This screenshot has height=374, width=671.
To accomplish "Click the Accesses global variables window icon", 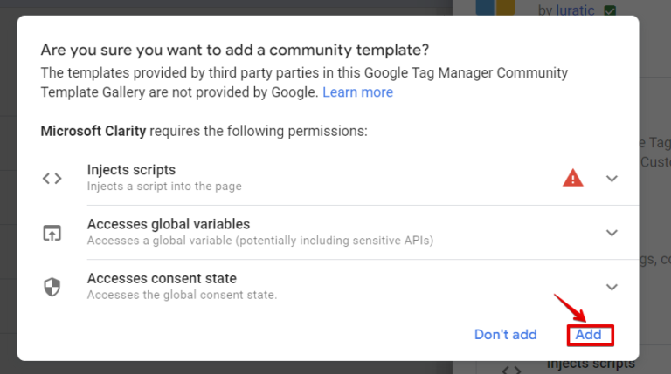I will coord(52,233).
